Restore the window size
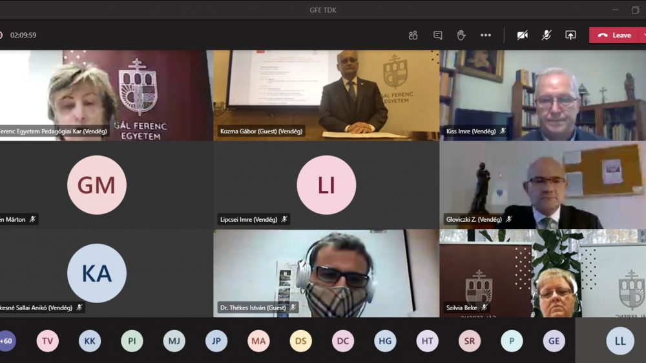 pyautogui.click(x=635, y=10)
